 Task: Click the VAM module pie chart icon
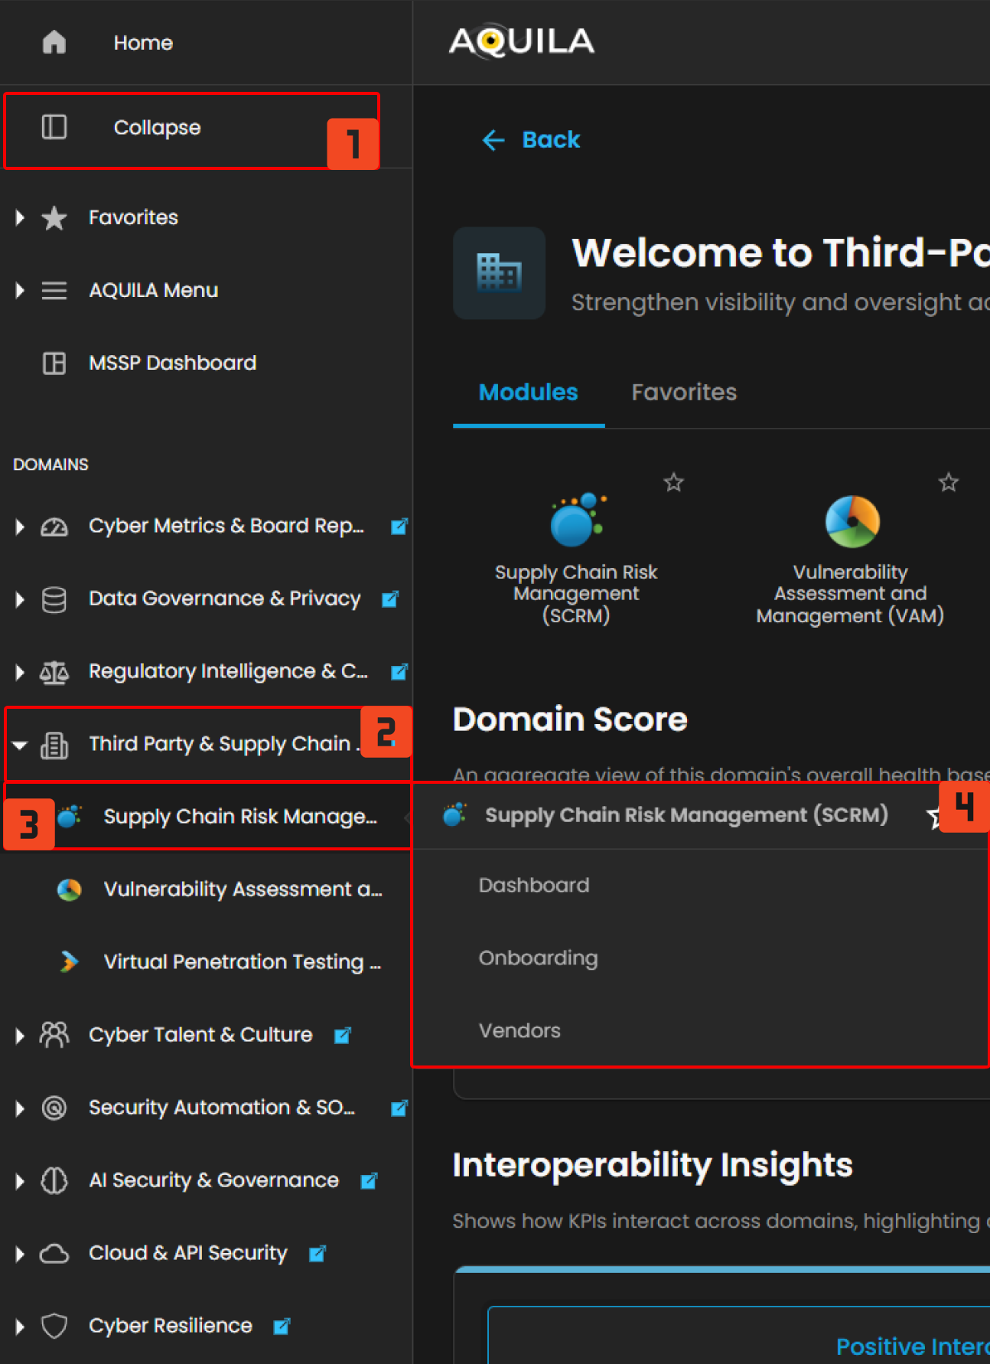click(x=852, y=521)
